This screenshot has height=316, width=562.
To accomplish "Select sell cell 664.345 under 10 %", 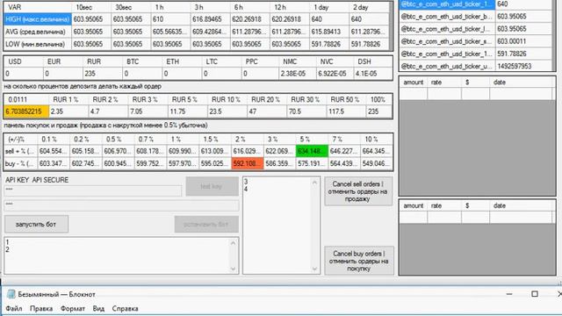I will pos(377,151).
